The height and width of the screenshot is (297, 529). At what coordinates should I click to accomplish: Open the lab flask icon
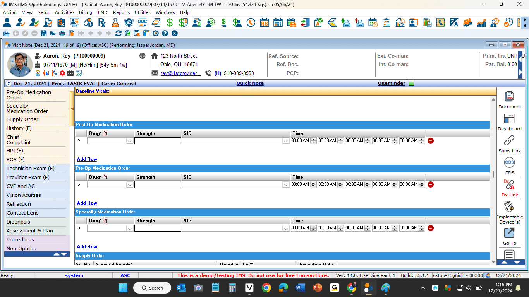(x=115, y=22)
